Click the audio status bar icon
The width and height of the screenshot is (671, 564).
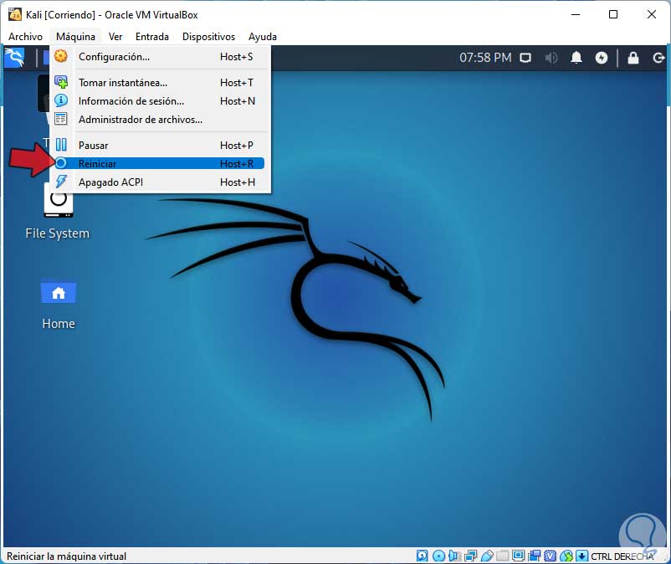pyautogui.click(x=454, y=556)
